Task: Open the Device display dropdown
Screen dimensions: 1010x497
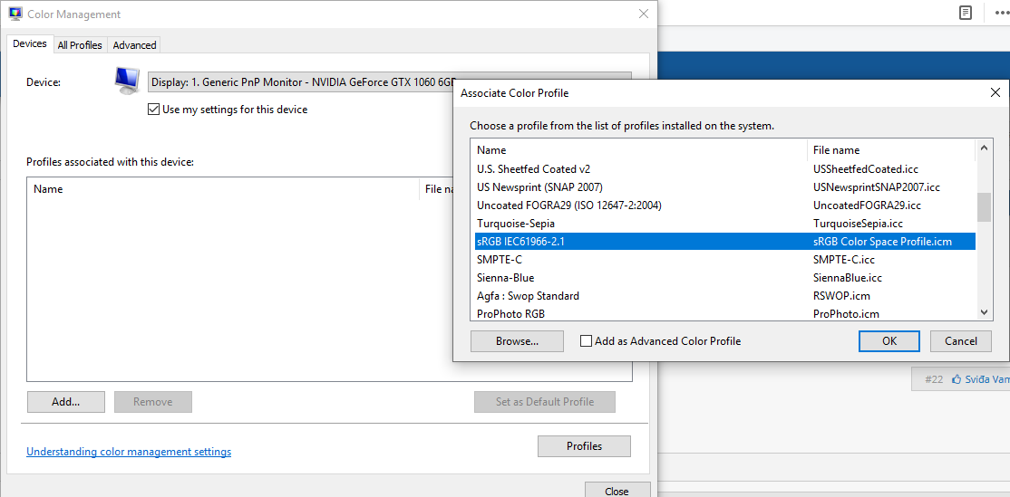Action: 390,81
